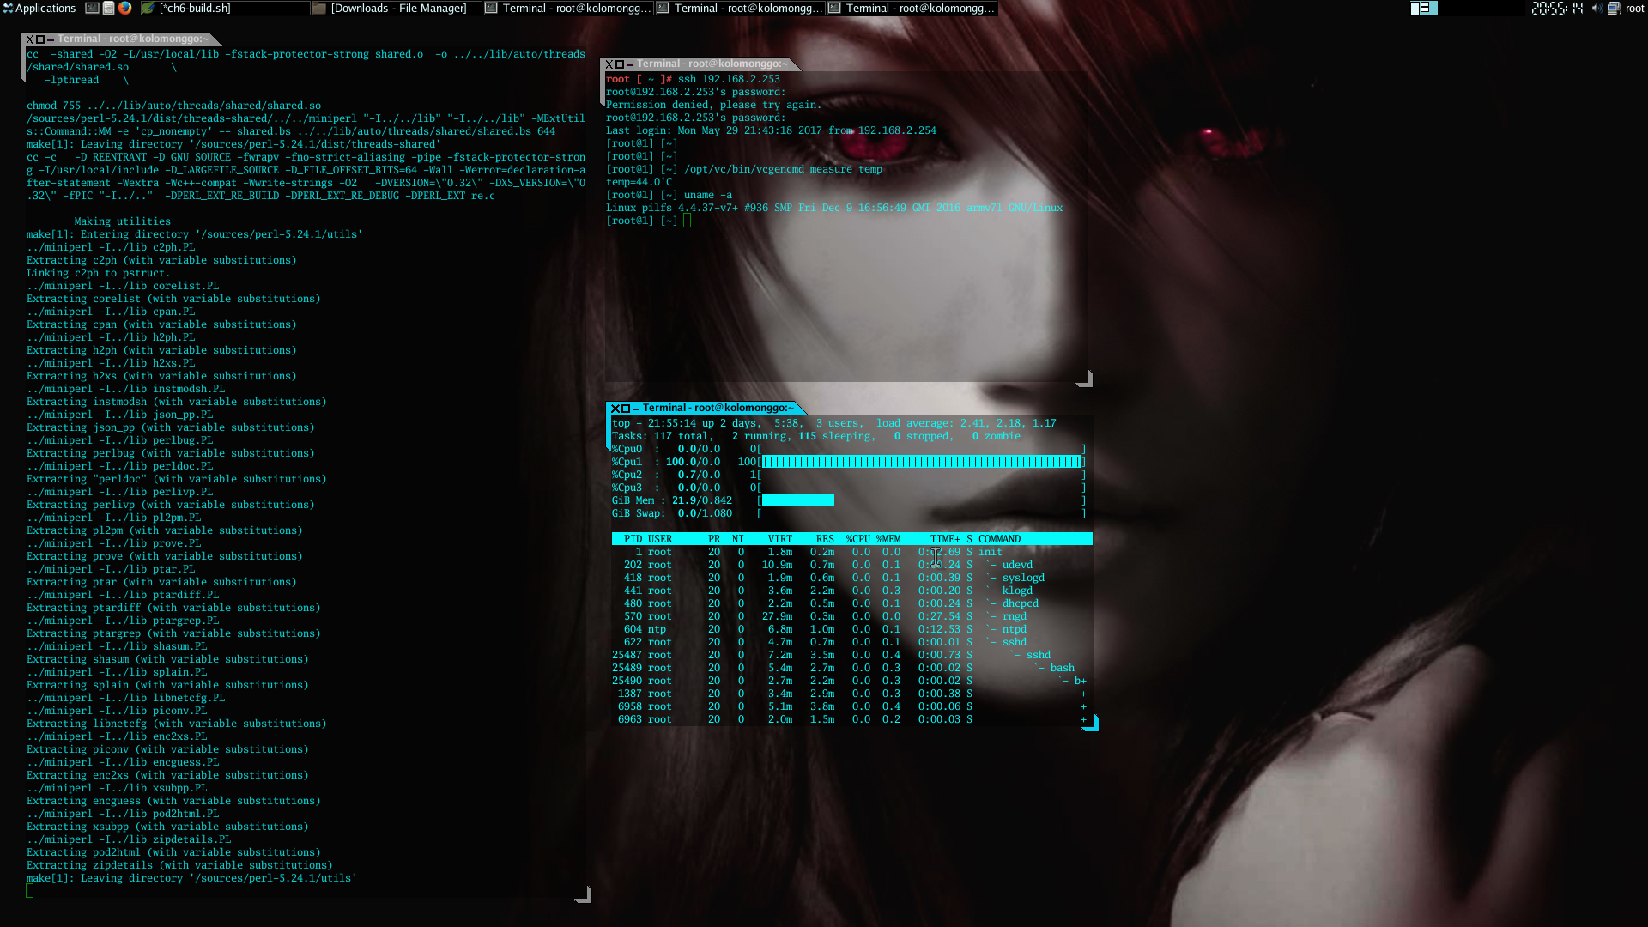
Task: Click 'Permission denied, please try again.' line
Action: pos(714,105)
